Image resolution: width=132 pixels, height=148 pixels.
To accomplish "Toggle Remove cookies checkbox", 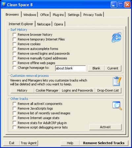I will (x=15, y=44).
